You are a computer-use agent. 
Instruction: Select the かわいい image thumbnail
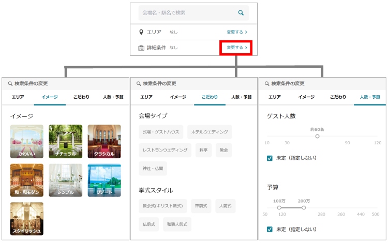(27, 141)
